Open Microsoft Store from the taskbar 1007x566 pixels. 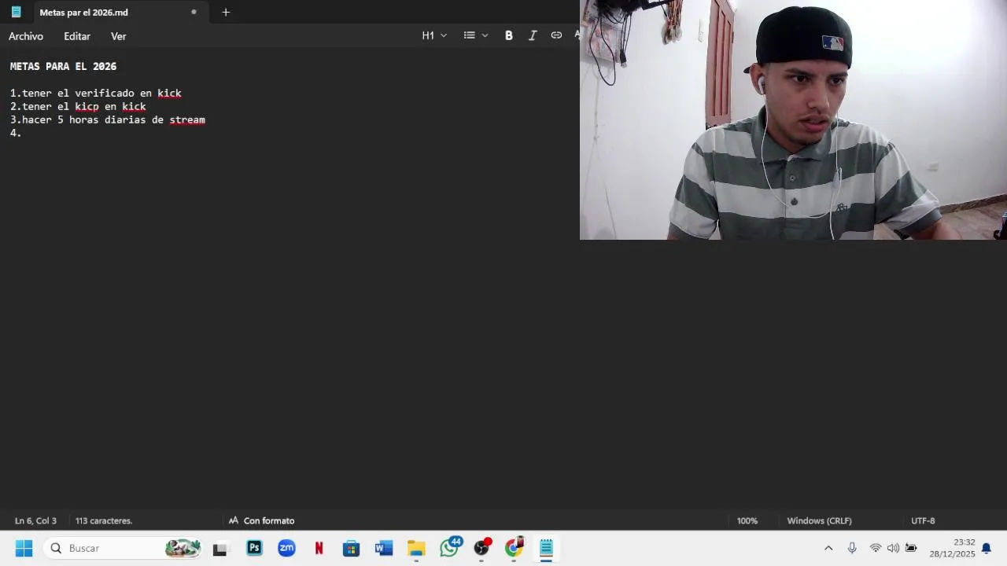(351, 548)
